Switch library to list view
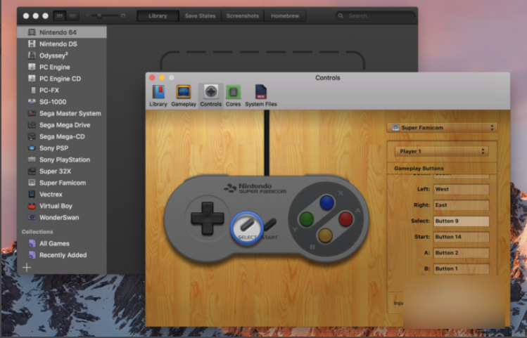The image size is (527, 338). (x=72, y=15)
